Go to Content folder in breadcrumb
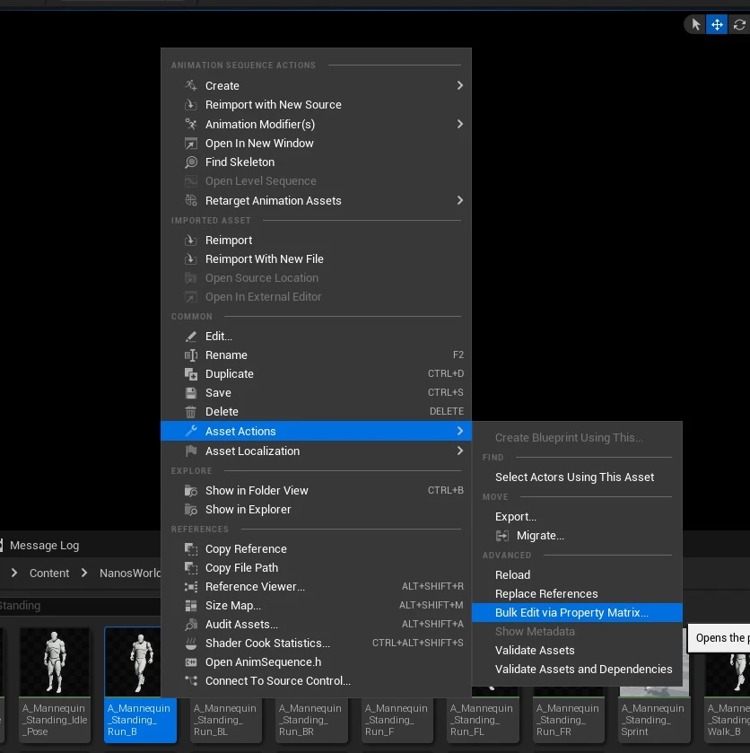750x753 pixels. (x=49, y=573)
